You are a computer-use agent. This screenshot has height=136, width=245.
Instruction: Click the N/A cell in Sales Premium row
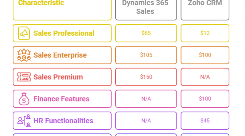click(x=205, y=77)
